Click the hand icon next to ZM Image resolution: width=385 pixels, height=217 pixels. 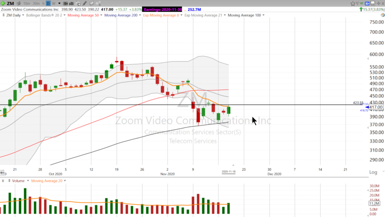(19, 4)
